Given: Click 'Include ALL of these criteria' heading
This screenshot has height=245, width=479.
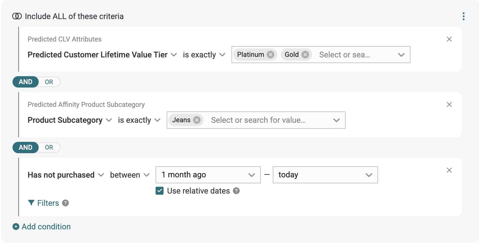Looking at the screenshot, I should click(74, 16).
